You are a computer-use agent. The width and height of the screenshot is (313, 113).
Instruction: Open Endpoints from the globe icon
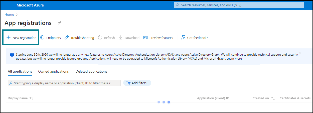(42, 38)
